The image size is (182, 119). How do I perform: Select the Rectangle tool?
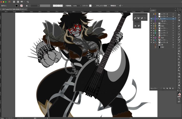(x=179, y=34)
